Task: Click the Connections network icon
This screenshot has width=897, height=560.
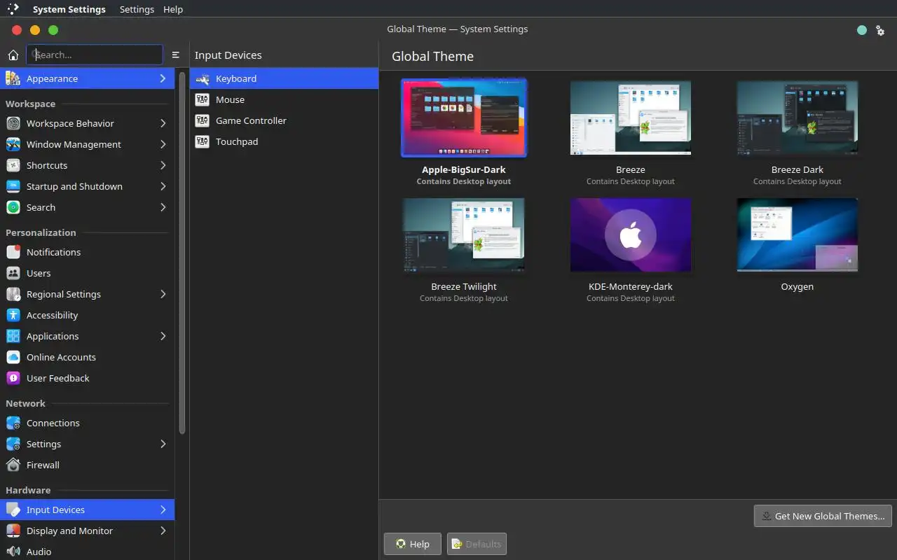Action: coord(13,423)
